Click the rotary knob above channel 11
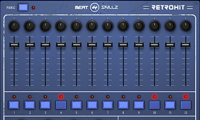The image size is (200, 120). (170, 26)
